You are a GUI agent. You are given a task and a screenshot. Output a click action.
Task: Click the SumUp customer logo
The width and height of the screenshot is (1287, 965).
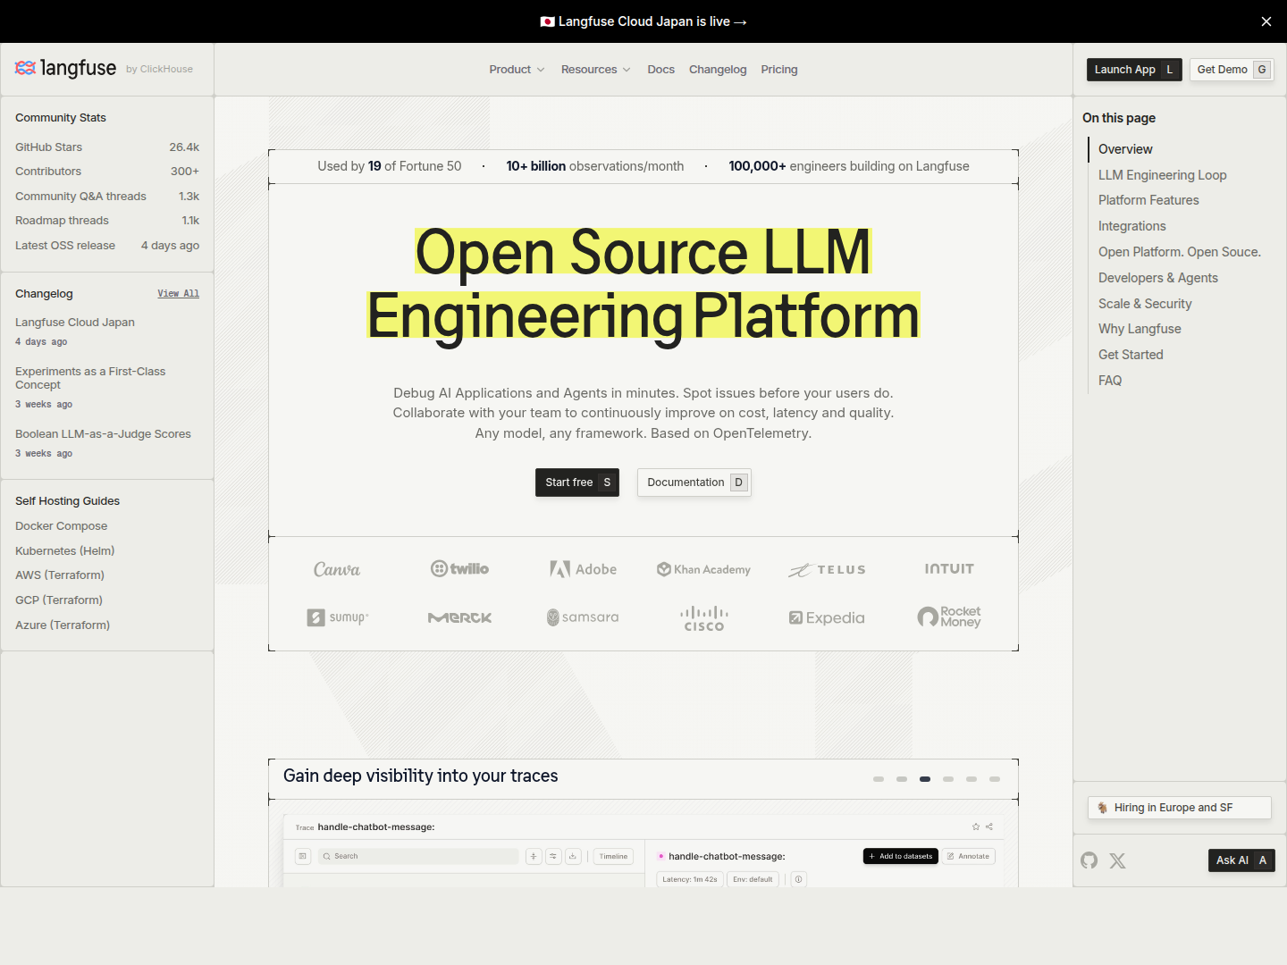(x=337, y=617)
